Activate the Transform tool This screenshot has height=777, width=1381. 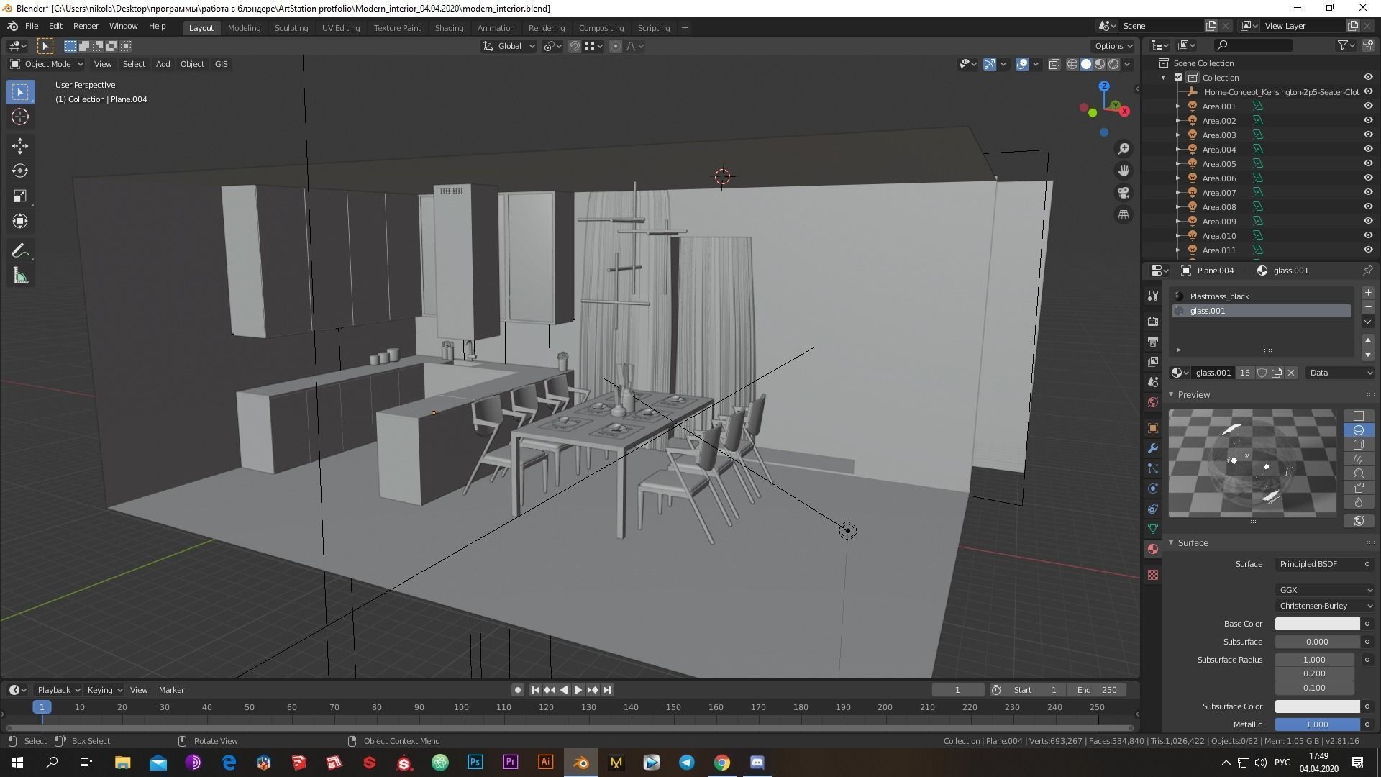coord(20,222)
